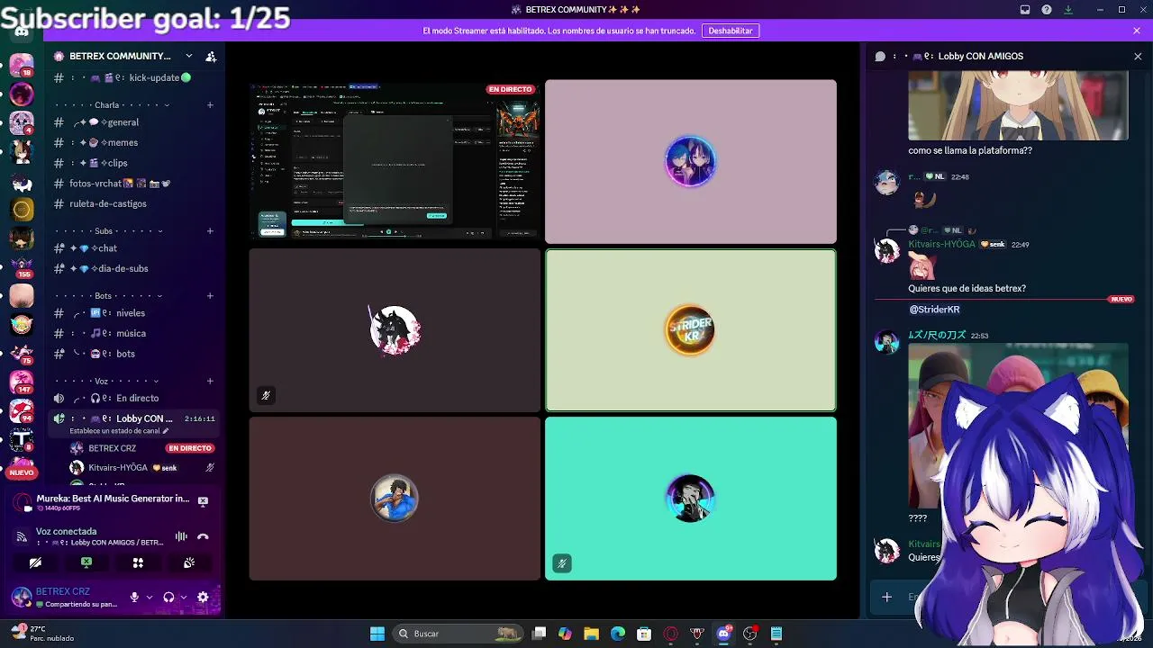Create a channel in the Subs category
1153x648 pixels.
pyautogui.click(x=210, y=231)
